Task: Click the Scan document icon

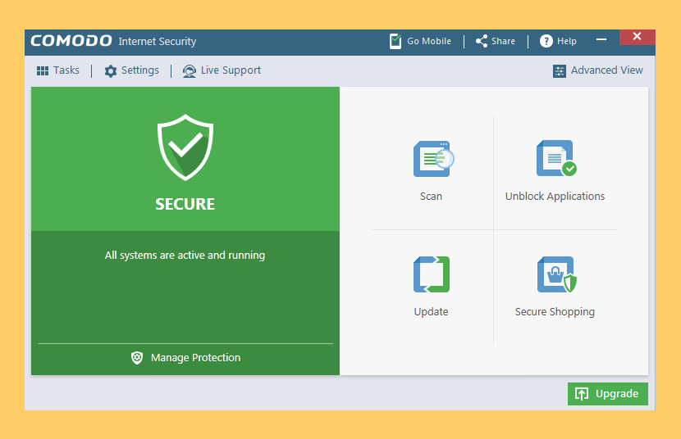Action: pos(433,159)
